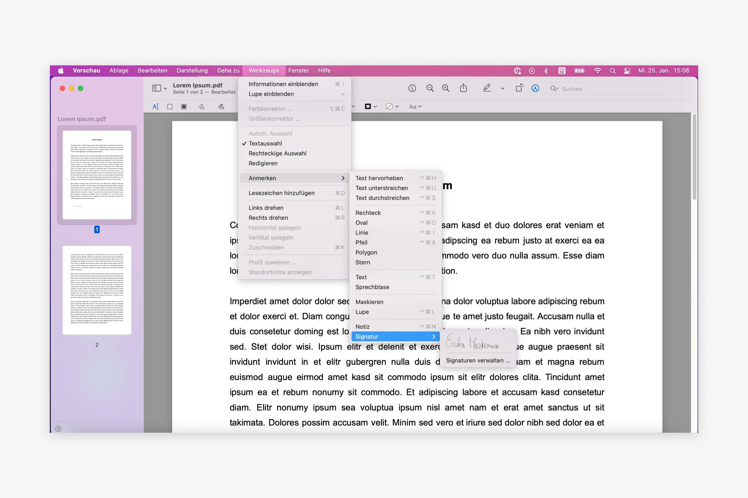Select page 1 thumbnail in sidebar
Screen dimensions: 748x498
[x=97, y=175]
